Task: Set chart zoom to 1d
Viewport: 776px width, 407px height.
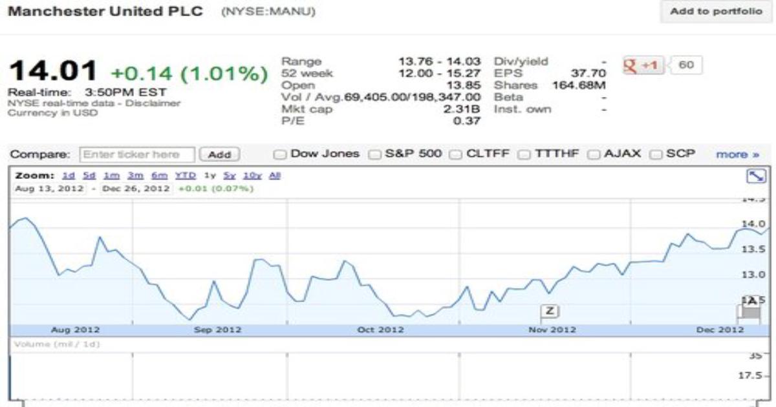Action: pos(68,176)
